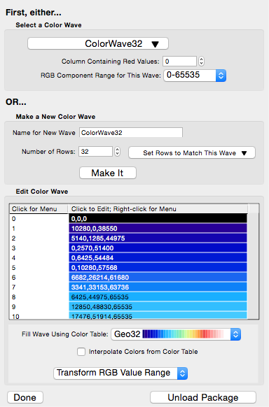
Task: Select color row 6682,26214,61680
Action: [x=158, y=277]
